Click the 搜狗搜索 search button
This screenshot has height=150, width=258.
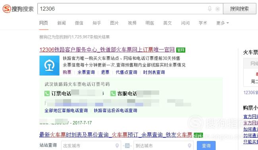(x=239, y=9)
